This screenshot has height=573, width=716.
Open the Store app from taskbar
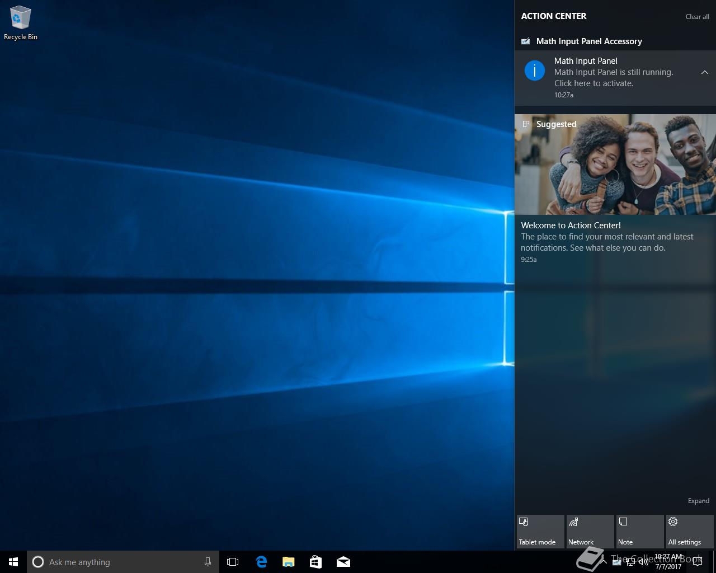pos(316,562)
